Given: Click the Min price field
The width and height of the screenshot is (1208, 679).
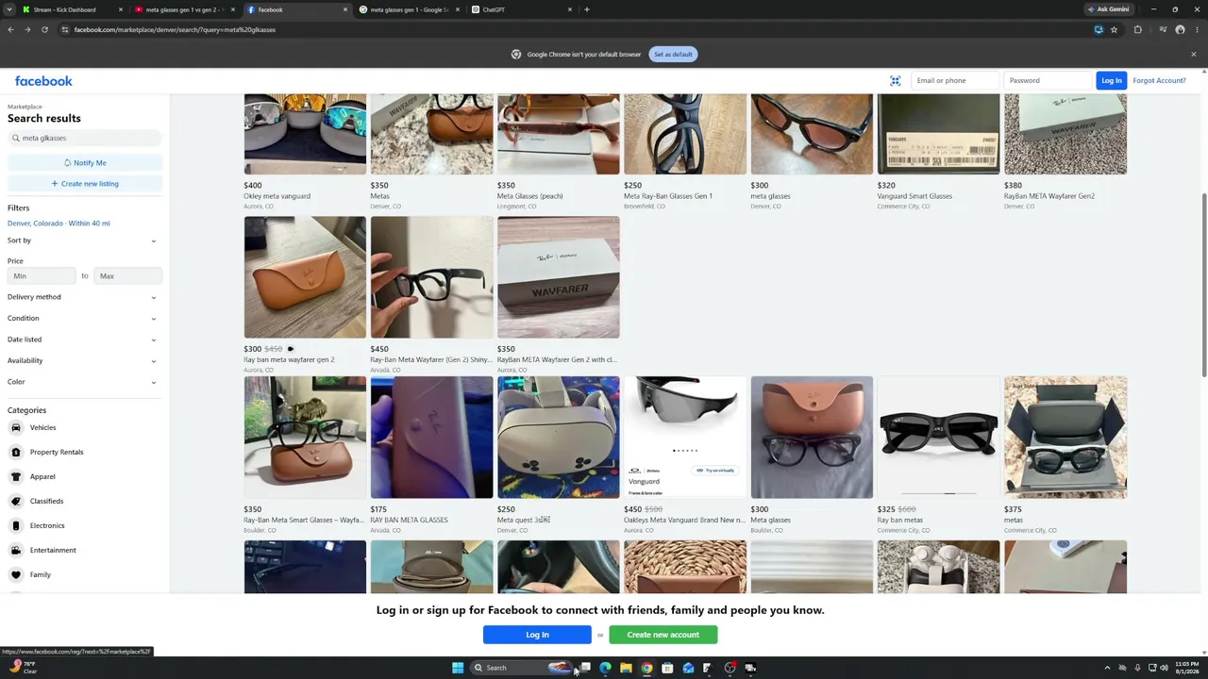Looking at the screenshot, I should [41, 276].
